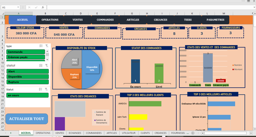Click the formula bar cancel X icon

[29, 7]
